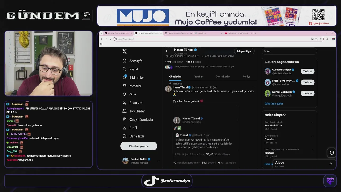Open browser extensions puzzle icon

tap(327, 39)
